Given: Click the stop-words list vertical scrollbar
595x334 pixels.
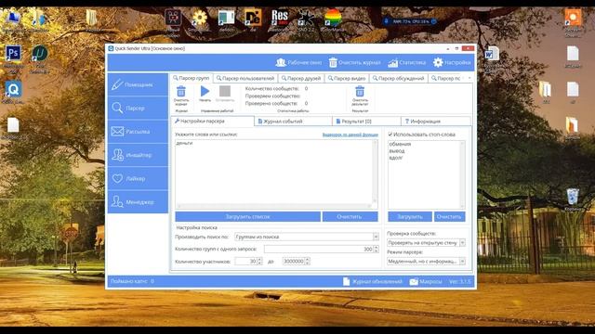Looking at the screenshot, I should 462,174.
